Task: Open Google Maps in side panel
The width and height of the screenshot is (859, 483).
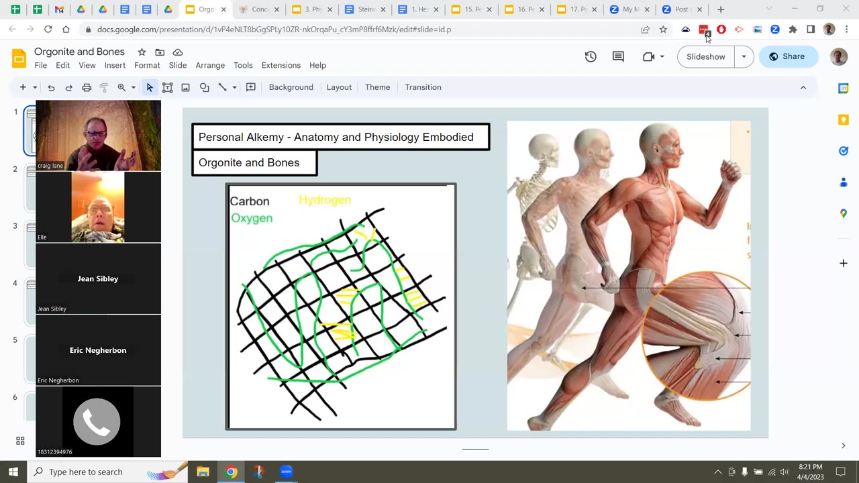Action: point(844,213)
